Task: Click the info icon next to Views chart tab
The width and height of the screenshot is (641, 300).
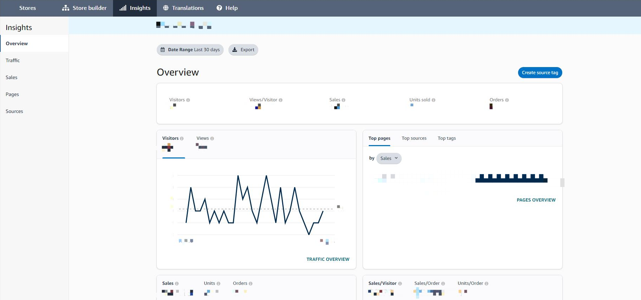Action: pos(212,139)
